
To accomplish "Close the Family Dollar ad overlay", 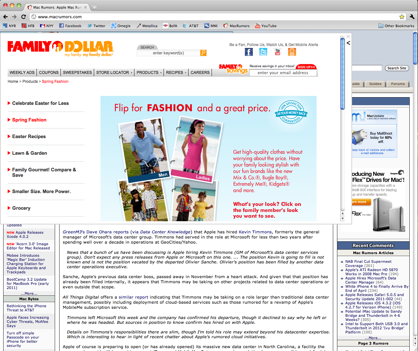I will click(348, 36).
